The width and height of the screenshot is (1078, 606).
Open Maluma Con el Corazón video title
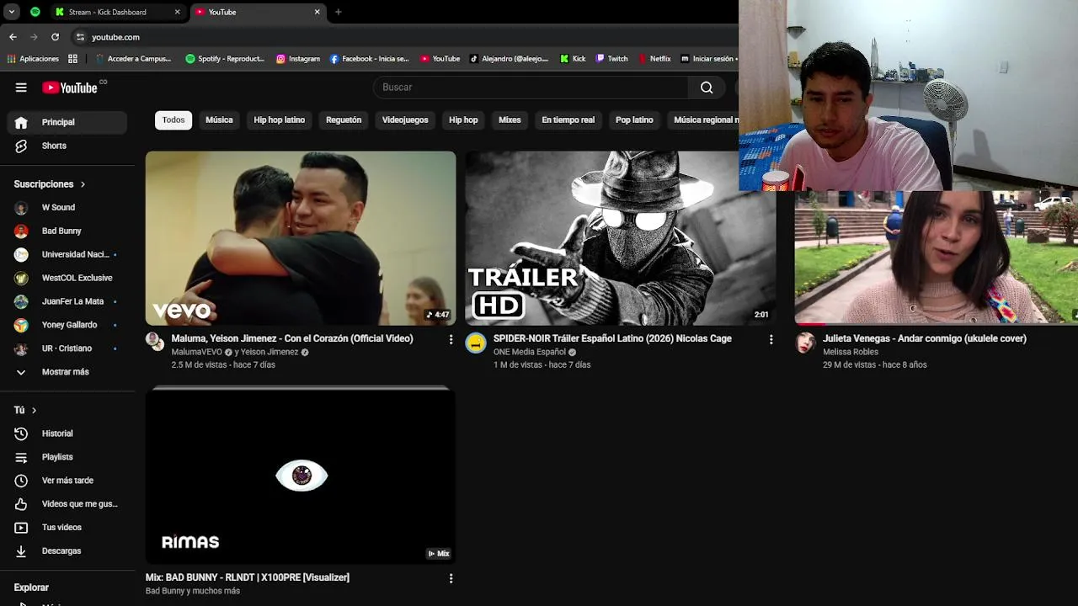(292, 338)
